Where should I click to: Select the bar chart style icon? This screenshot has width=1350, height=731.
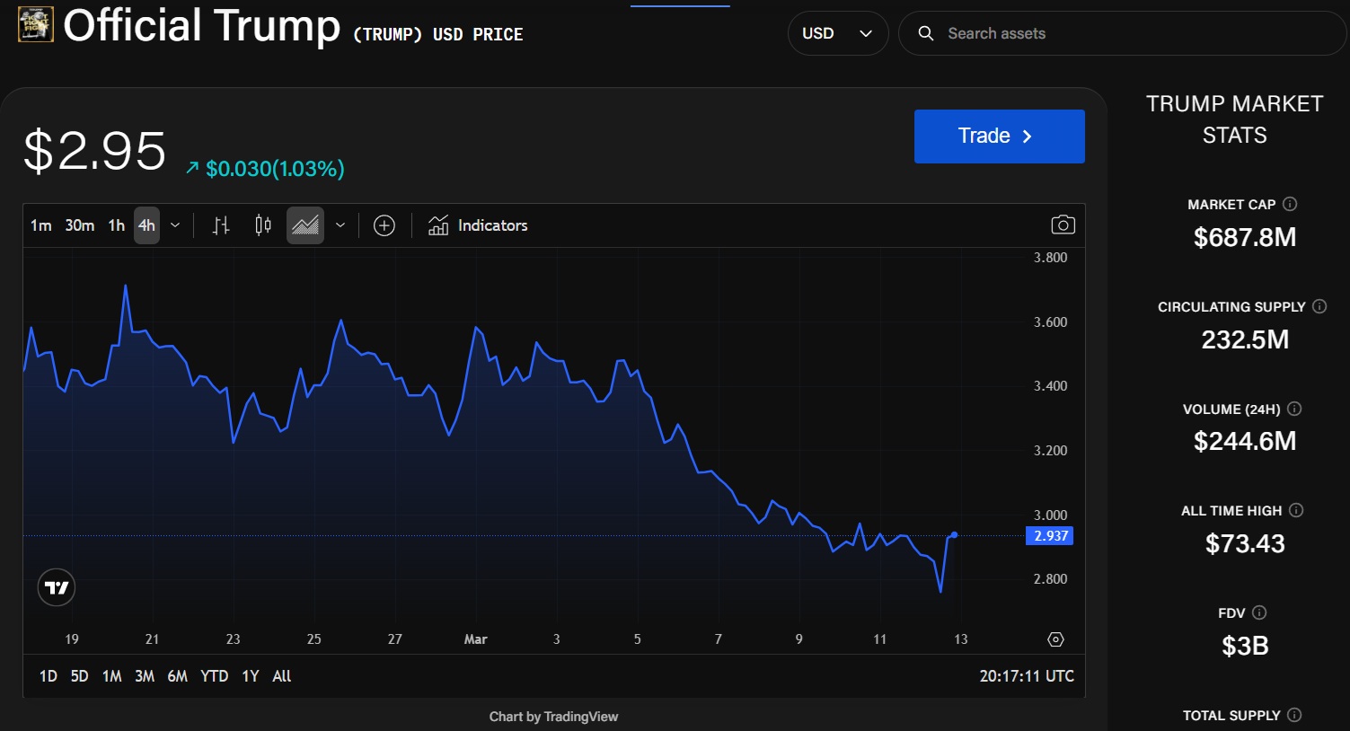click(221, 225)
